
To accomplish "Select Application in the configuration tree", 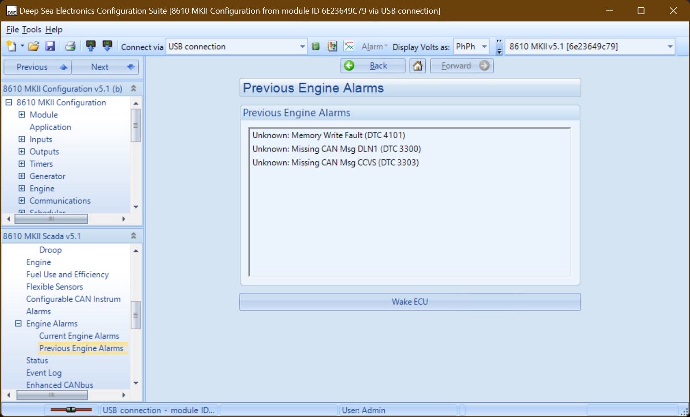I will pos(50,127).
